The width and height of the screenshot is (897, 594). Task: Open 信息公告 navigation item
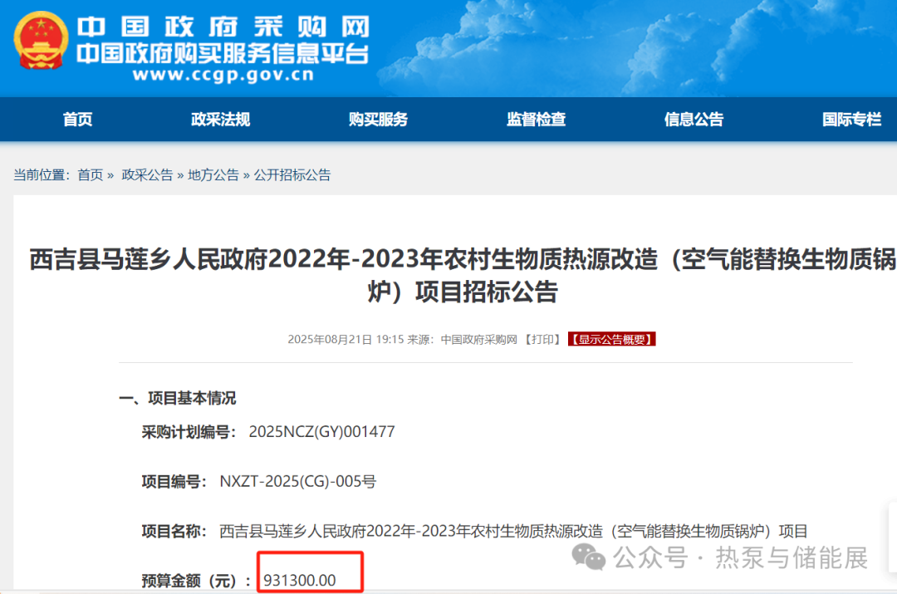pos(694,120)
